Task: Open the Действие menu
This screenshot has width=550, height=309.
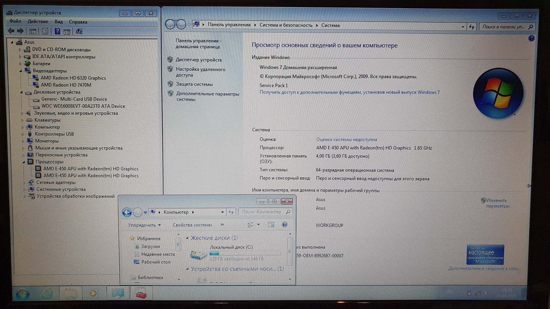Action: pos(38,21)
